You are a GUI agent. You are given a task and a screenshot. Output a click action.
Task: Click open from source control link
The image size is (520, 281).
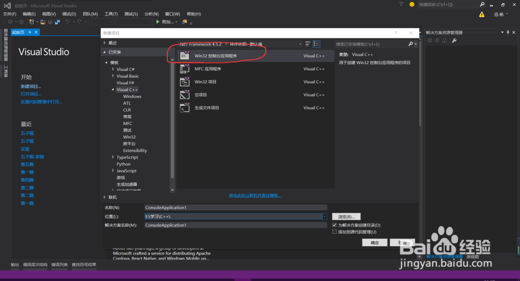[x=41, y=102]
